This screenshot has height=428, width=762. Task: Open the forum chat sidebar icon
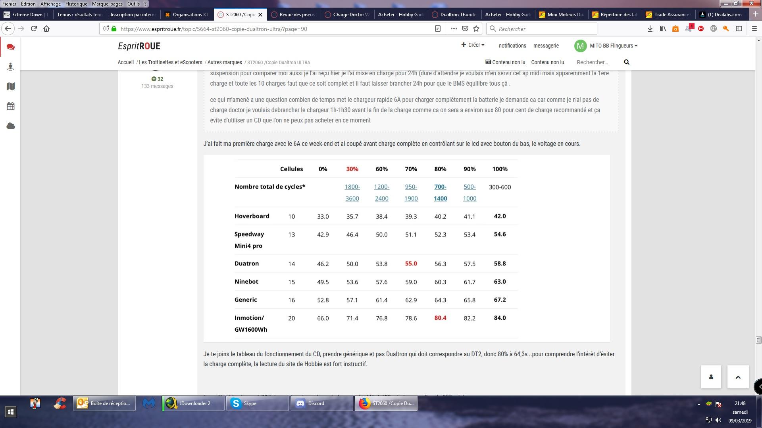[x=11, y=47]
